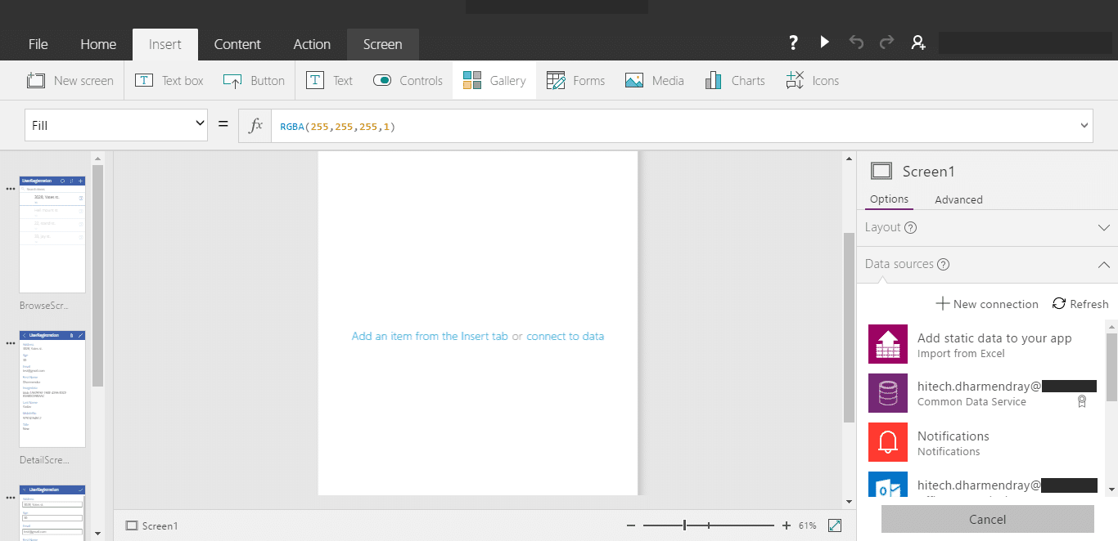Open the Gallery insert menu
This screenshot has height=541, width=1118.
coord(494,80)
